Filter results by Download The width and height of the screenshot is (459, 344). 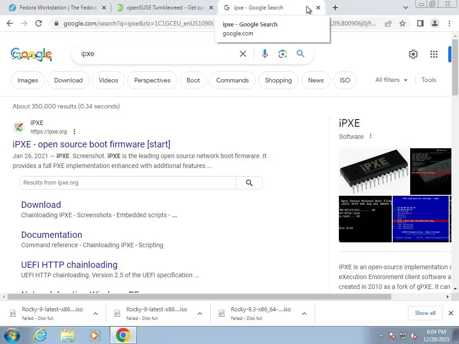pos(68,80)
